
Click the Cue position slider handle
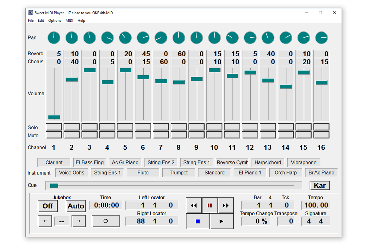[54, 186]
